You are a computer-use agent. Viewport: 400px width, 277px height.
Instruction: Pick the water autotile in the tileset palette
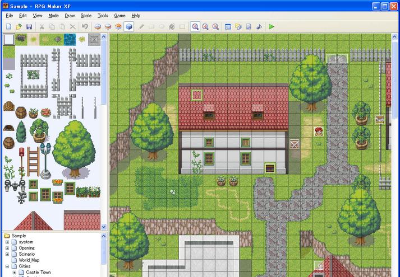pos(70,39)
